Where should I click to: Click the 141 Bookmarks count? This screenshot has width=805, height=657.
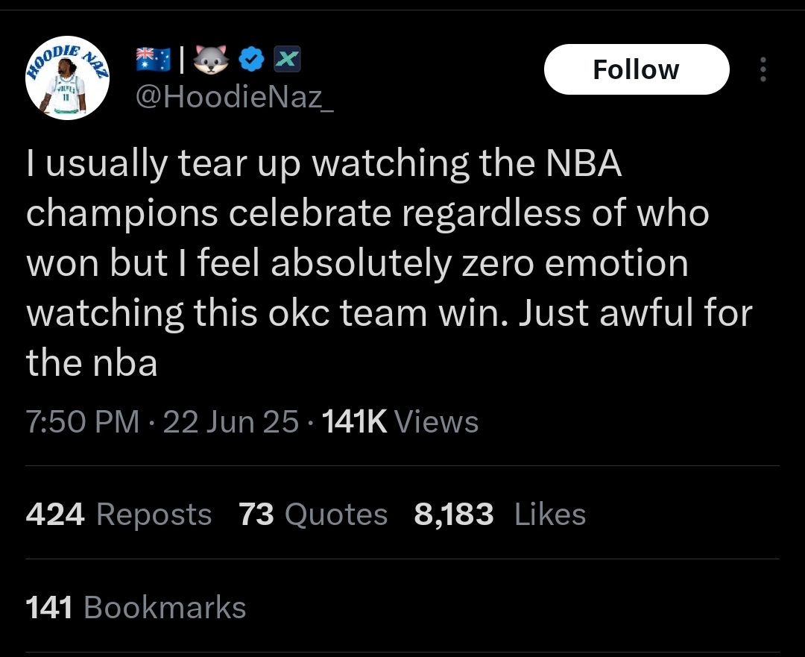(x=136, y=607)
